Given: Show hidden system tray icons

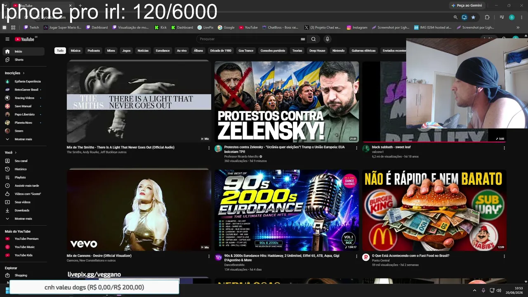Looking at the screenshot, I should [474, 290].
